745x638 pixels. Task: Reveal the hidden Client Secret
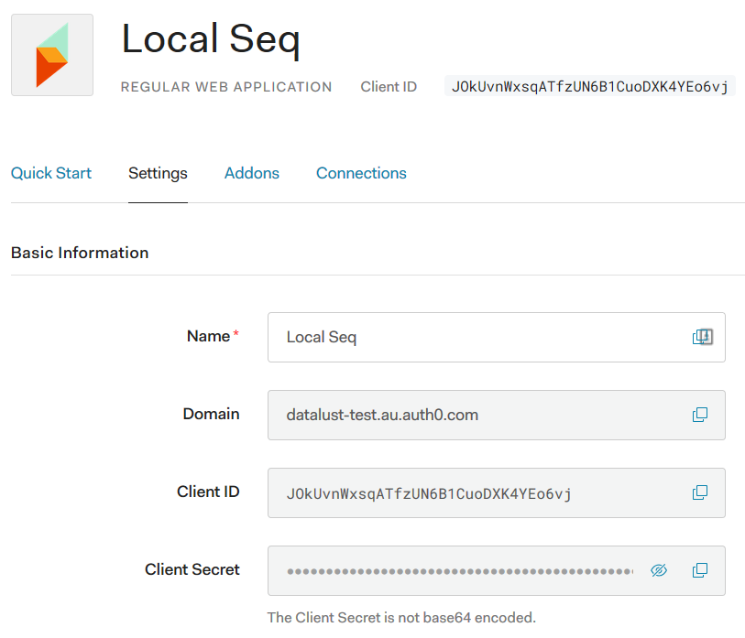tap(659, 570)
